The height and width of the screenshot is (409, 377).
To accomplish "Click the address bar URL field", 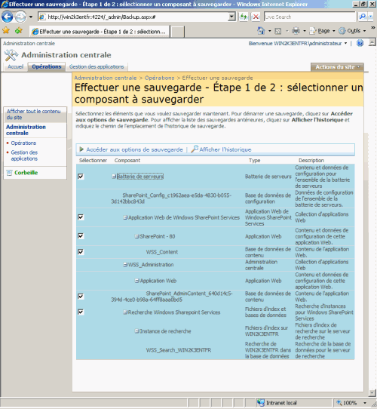I will tap(136, 17).
